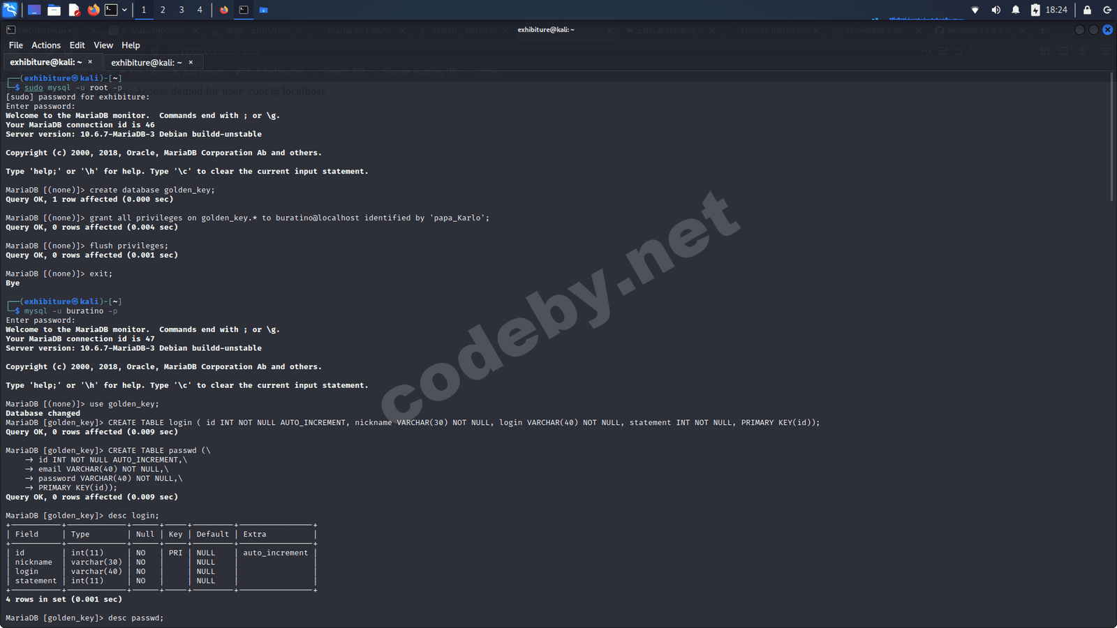Image resolution: width=1117 pixels, height=628 pixels.
Task: Select the terminal window taskbar button
Action: tap(244, 10)
